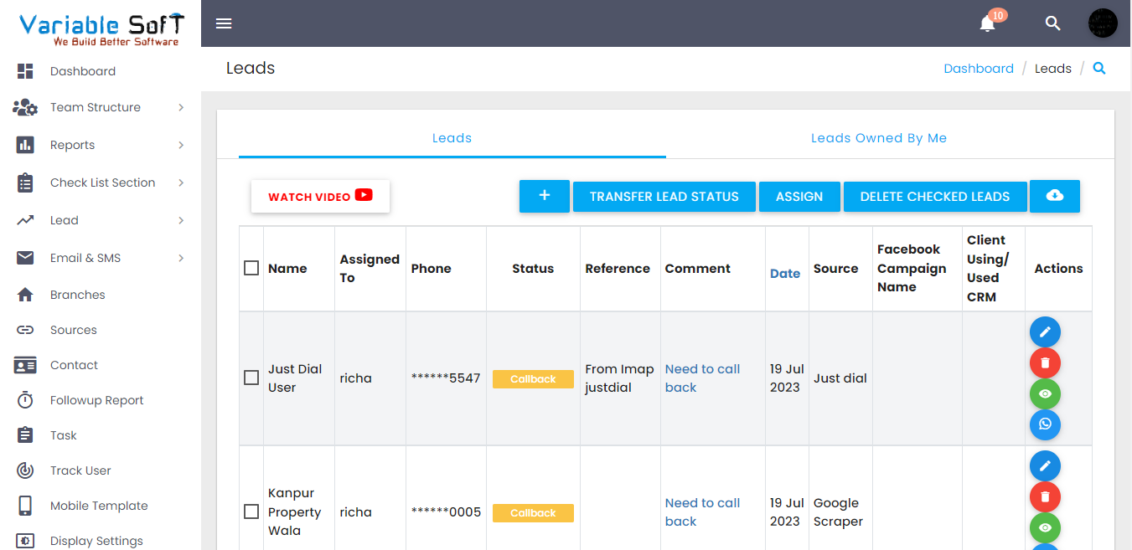This screenshot has width=1132, height=550.
Task: Click the Sources link icon
Action: pyautogui.click(x=25, y=330)
